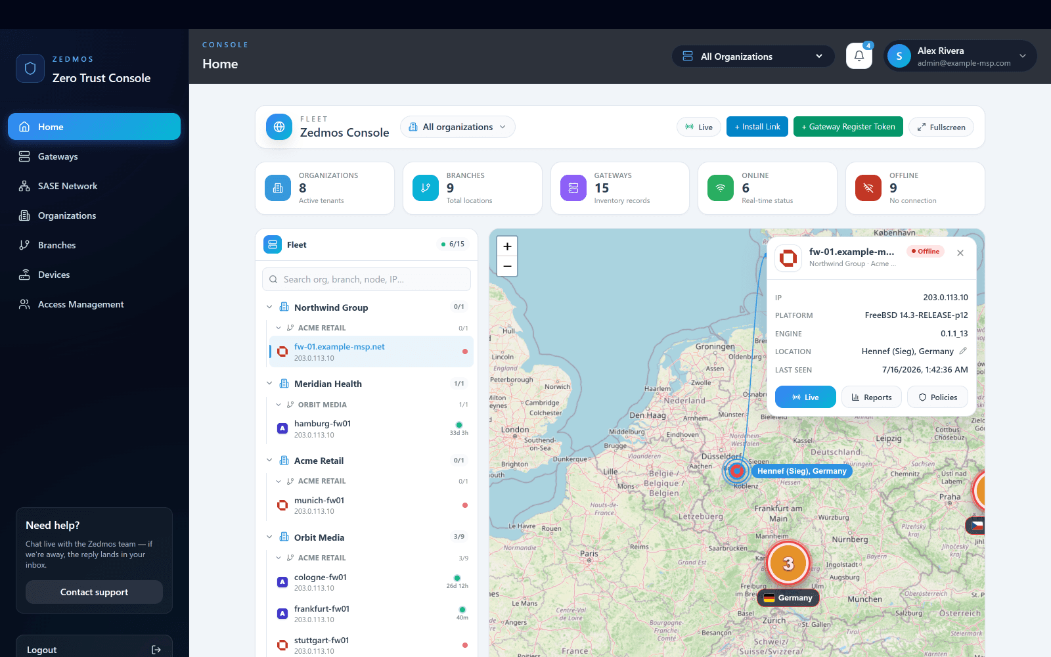The width and height of the screenshot is (1051, 657).
Task: Click the cologne-fw01 node icon
Action: (x=282, y=582)
